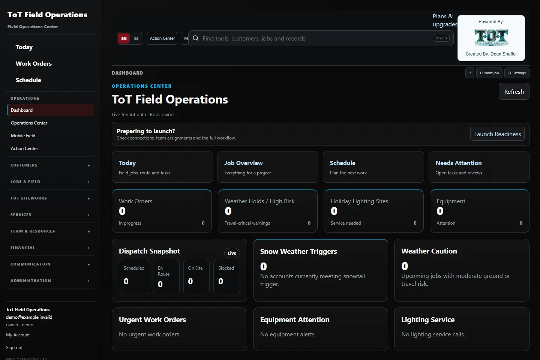Expand the Financial sidebar section

(x=50, y=248)
